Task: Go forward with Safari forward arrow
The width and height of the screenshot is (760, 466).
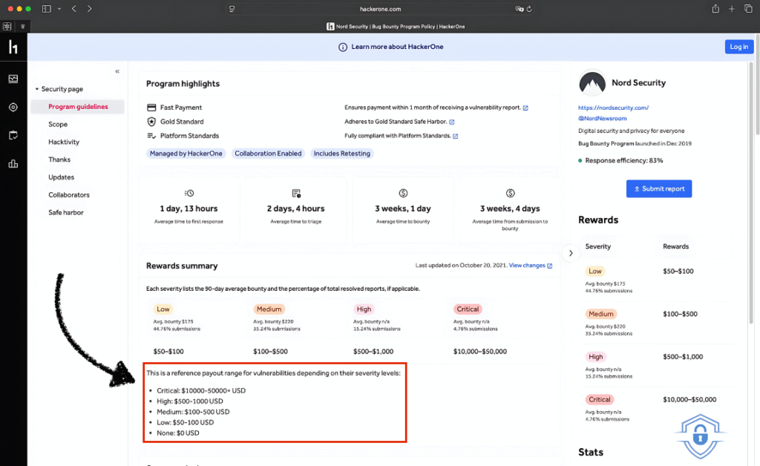Action: click(89, 9)
